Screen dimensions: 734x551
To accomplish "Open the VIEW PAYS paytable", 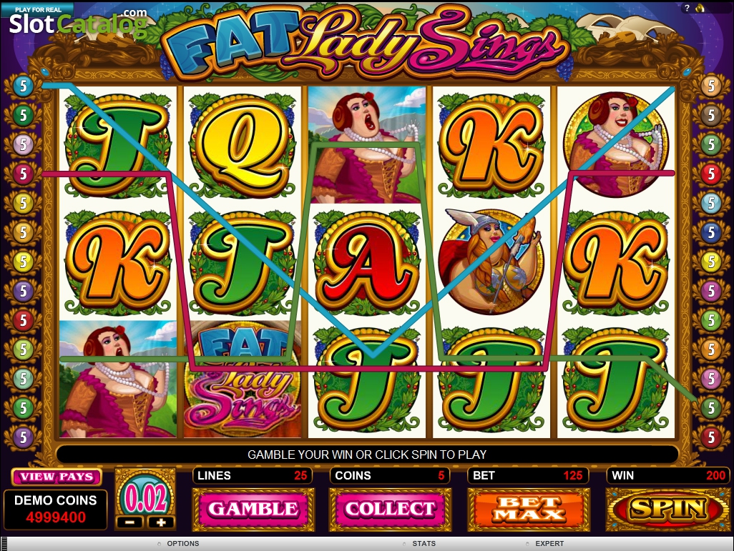I will 57,477.
